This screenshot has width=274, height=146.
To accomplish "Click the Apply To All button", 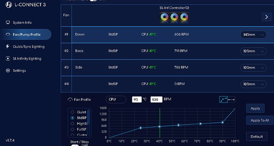I will coord(260,120).
